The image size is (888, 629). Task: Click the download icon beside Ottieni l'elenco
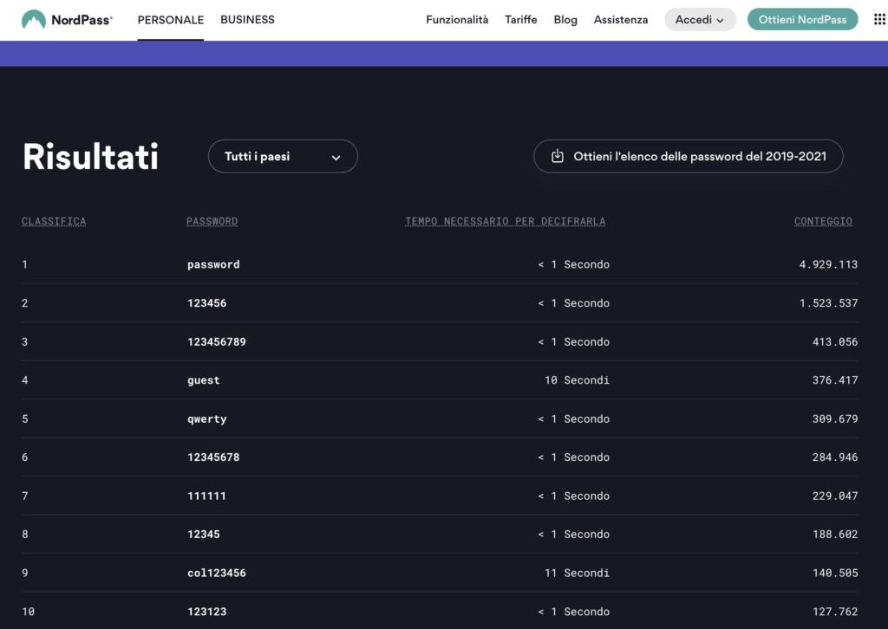tap(558, 157)
